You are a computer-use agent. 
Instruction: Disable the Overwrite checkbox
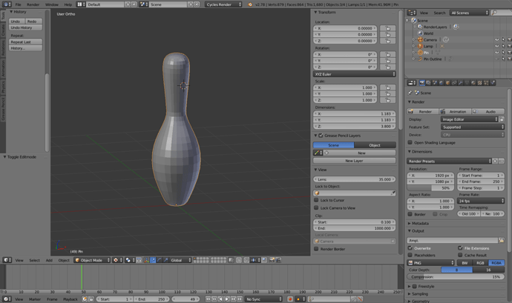411,247
